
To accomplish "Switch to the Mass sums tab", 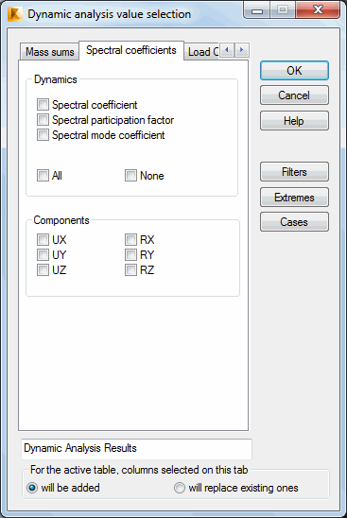I will click(49, 52).
